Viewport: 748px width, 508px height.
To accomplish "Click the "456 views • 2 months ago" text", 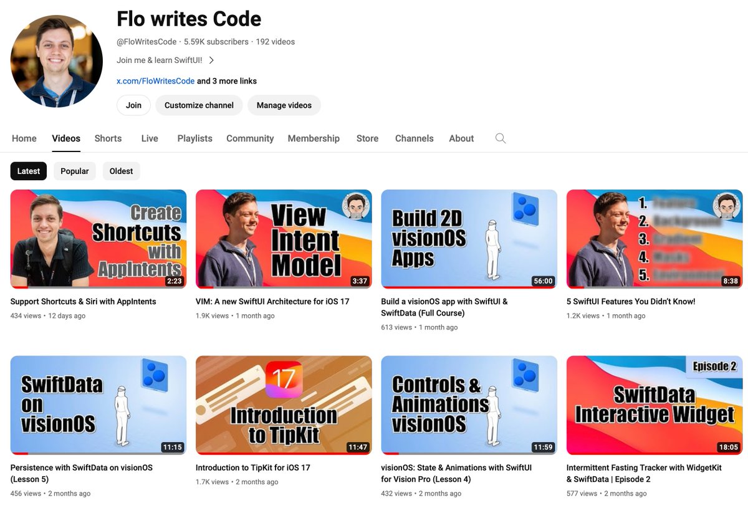I will 50,494.
